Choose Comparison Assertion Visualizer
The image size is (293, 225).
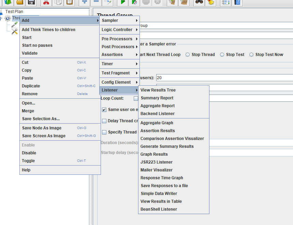[174, 139]
